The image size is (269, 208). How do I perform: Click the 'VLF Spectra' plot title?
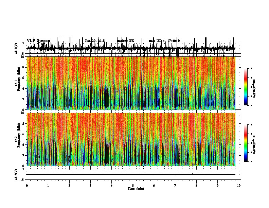38,41
